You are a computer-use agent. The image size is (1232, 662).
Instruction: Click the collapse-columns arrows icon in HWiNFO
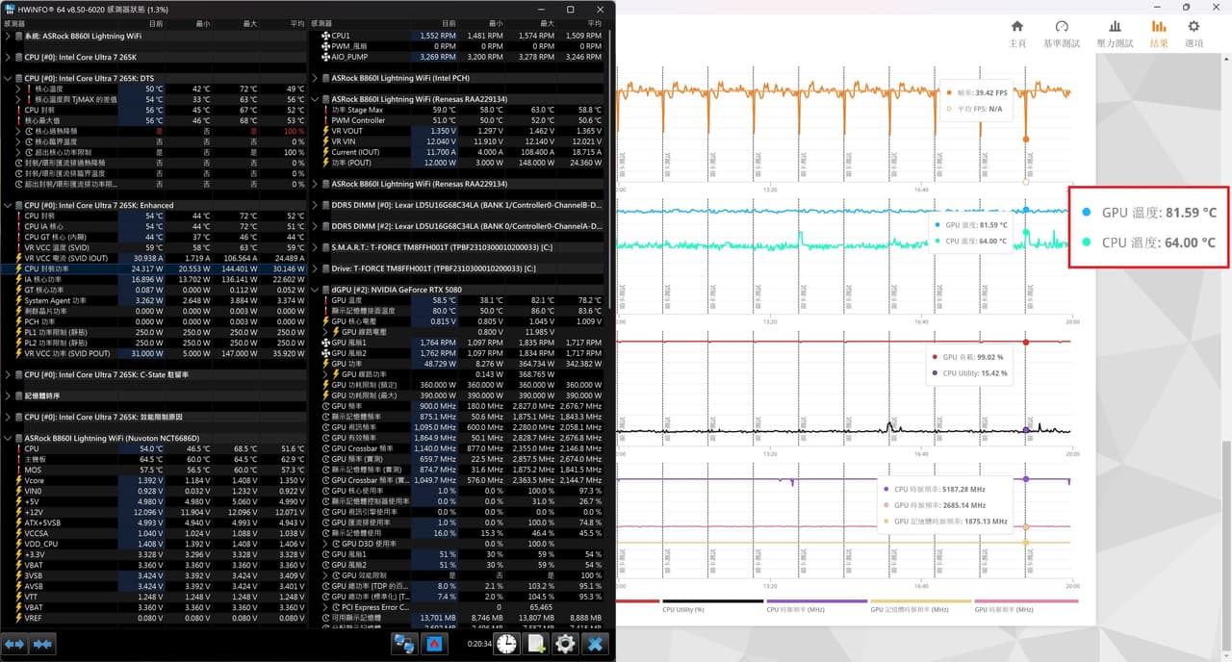tap(43, 644)
